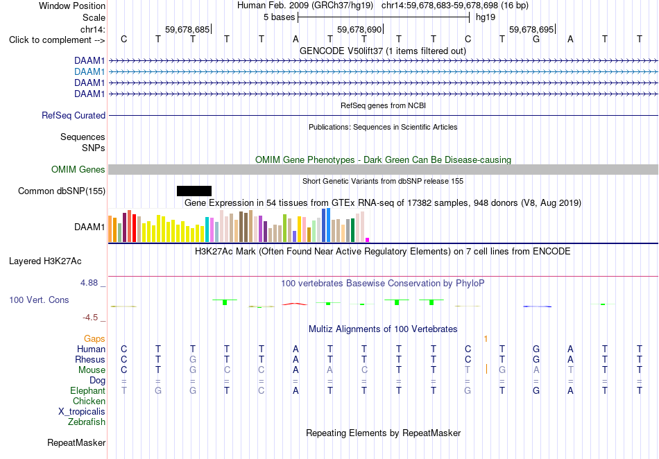Click the chr14:59,678,683-59,678,698 (16 bp) position text
This screenshot has height=459, width=659.
[455, 6]
